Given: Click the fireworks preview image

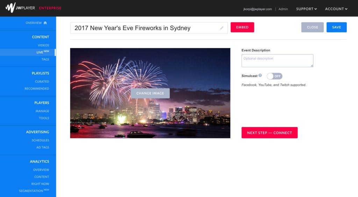Looking at the screenshot, I should click(x=150, y=69).
